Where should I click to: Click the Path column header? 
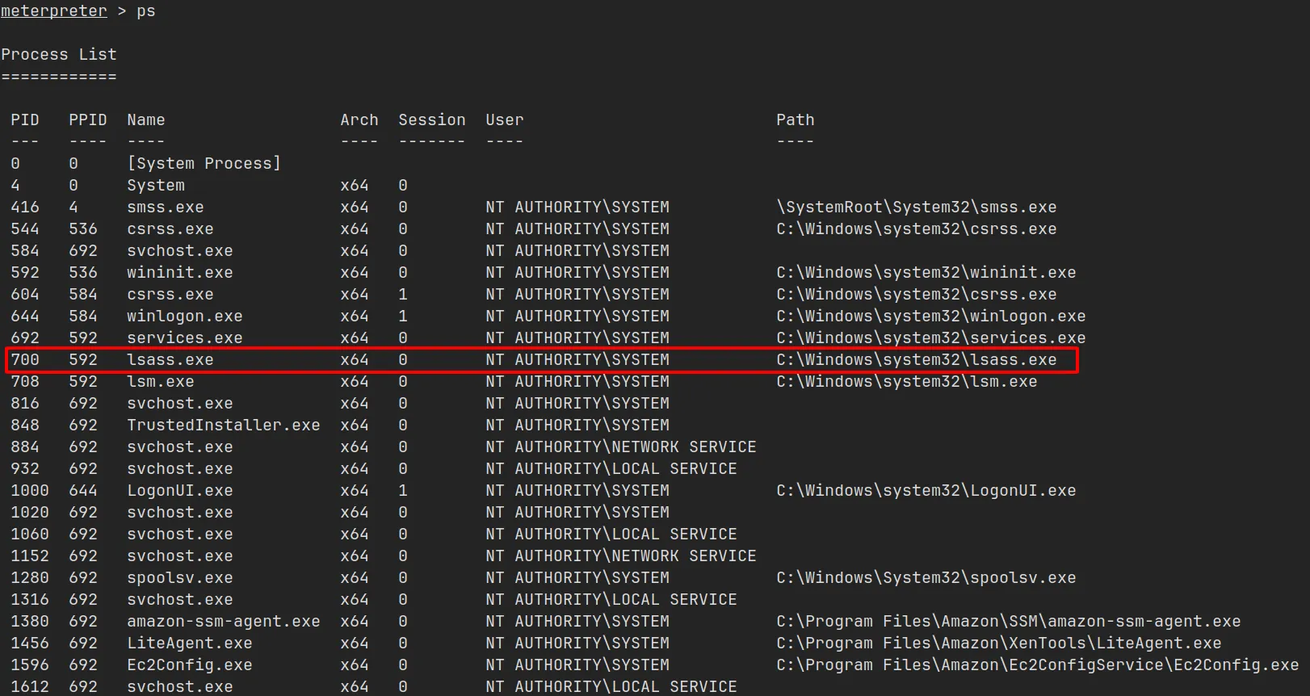point(795,120)
